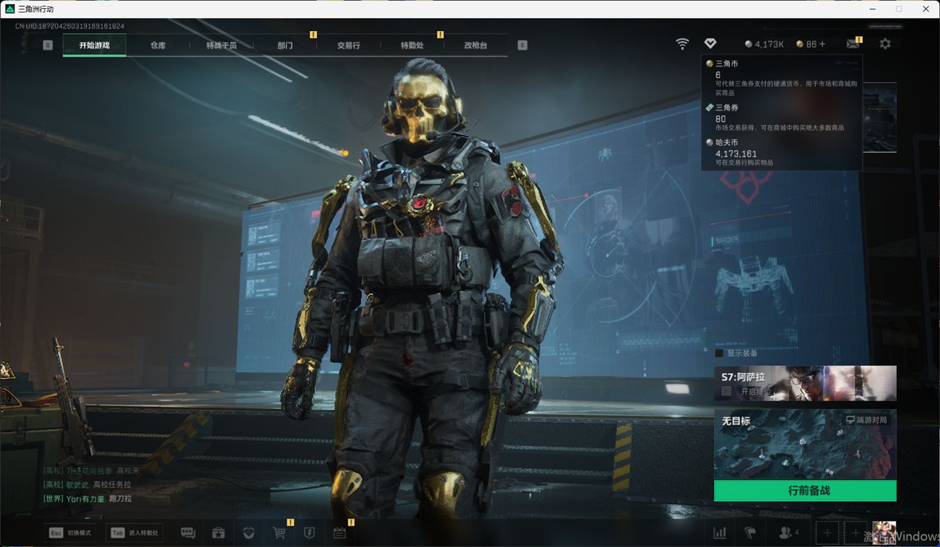940x547 pixels.
Task: Open the bar chart statistics icon
Action: tap(720, 532)
